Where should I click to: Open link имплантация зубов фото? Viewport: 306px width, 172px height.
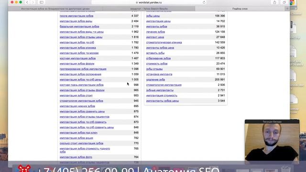pyautogui.click(x=76, y=157)
